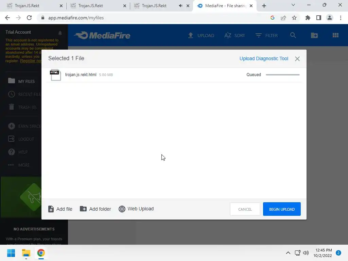348x261 pixels.
Task: Click the taskbar volume icon
Action: [306, 253]
